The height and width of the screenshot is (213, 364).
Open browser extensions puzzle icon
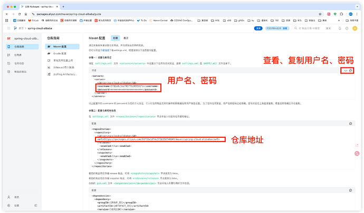click(341, 14)
